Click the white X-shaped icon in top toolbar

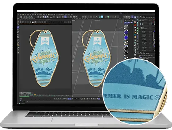(x=96, y=17)
